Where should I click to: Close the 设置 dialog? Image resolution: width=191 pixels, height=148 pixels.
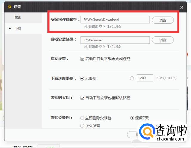tap(181, 7)
